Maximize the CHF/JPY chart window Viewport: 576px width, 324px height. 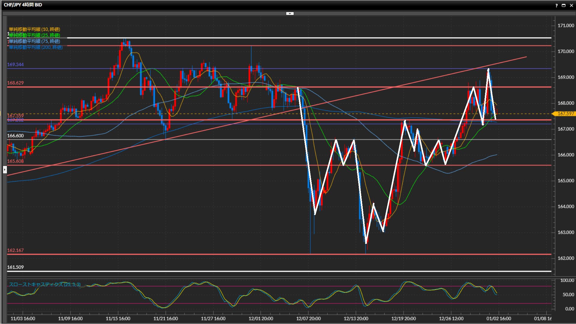[x=564, y=5]
